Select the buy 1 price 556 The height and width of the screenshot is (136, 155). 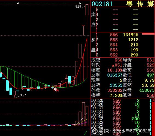click(x=114, y=35)
